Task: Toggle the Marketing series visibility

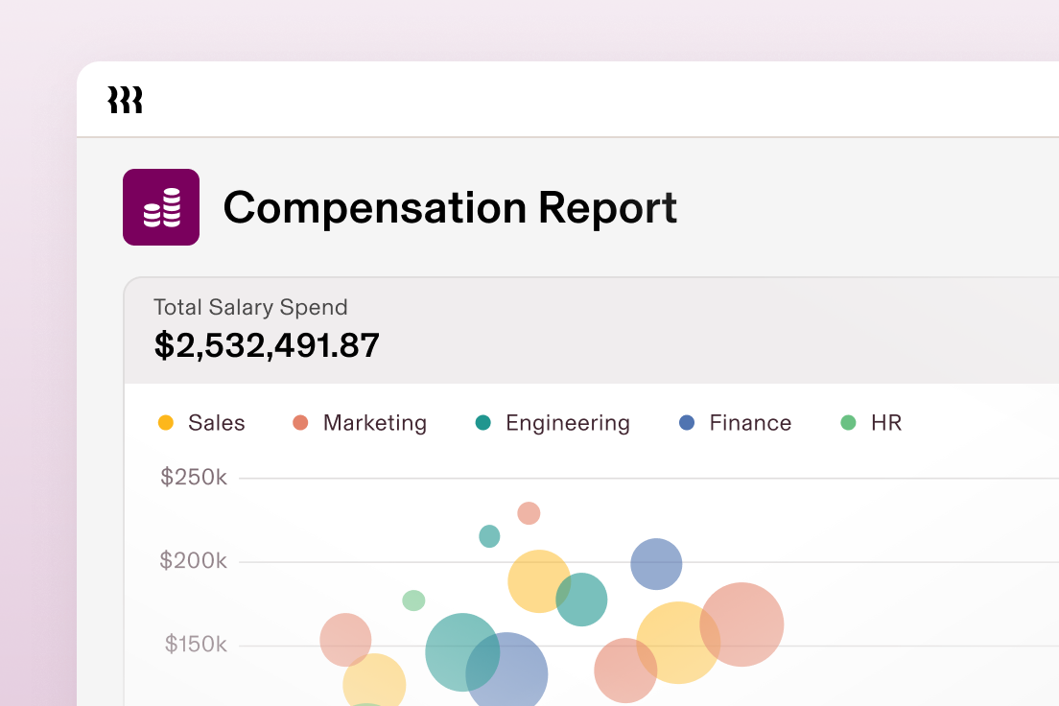Action: (360, 422)
